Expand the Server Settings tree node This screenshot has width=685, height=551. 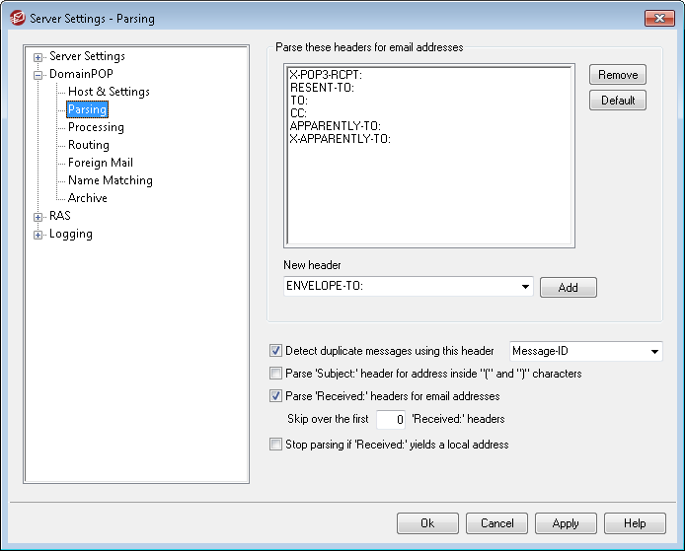pyautogui.click(x=38, y=57)
